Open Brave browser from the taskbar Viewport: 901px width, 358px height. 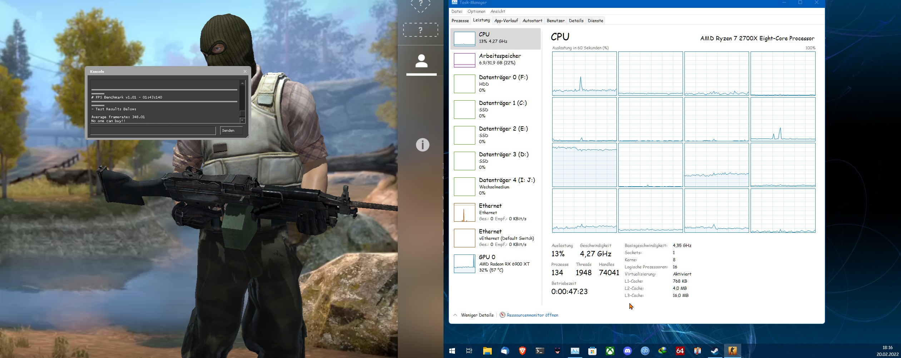[522, 351]
